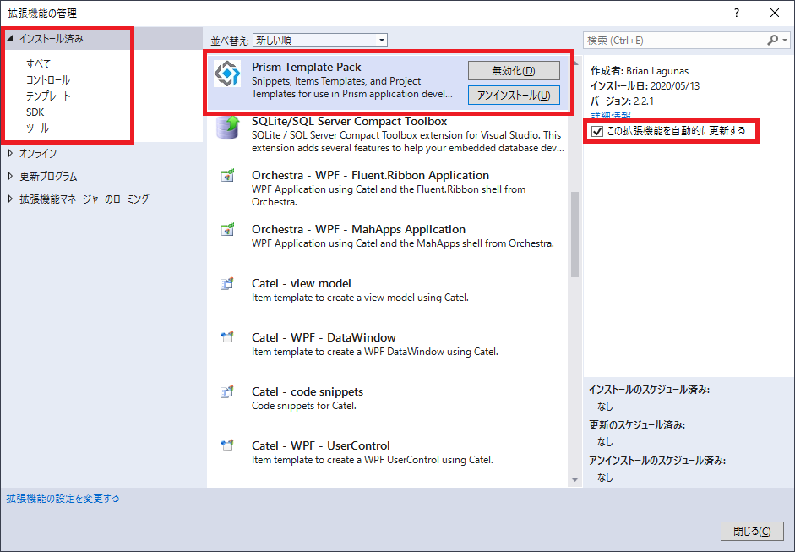This screenshot has width=795, height=552.
Task: Select the 拡張機能マネージャーのローミング label
Action: pyautogui.click(x=84, y=199)
